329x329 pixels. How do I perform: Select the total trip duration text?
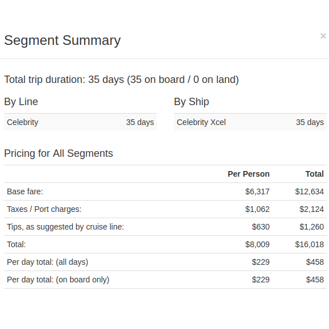[x=122, y=80]
